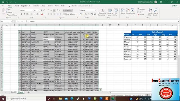
Task: Center text horizontally in cell
Action: click(x=51, y=14)
